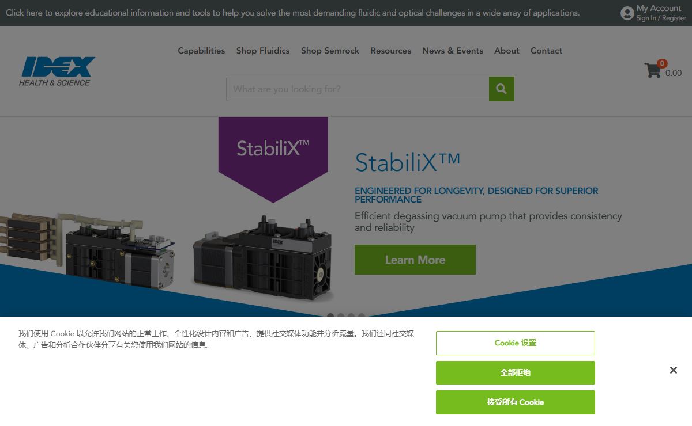Focus the 'What are you looking for?' search field
692x426 pixels.
pos(358,89)
